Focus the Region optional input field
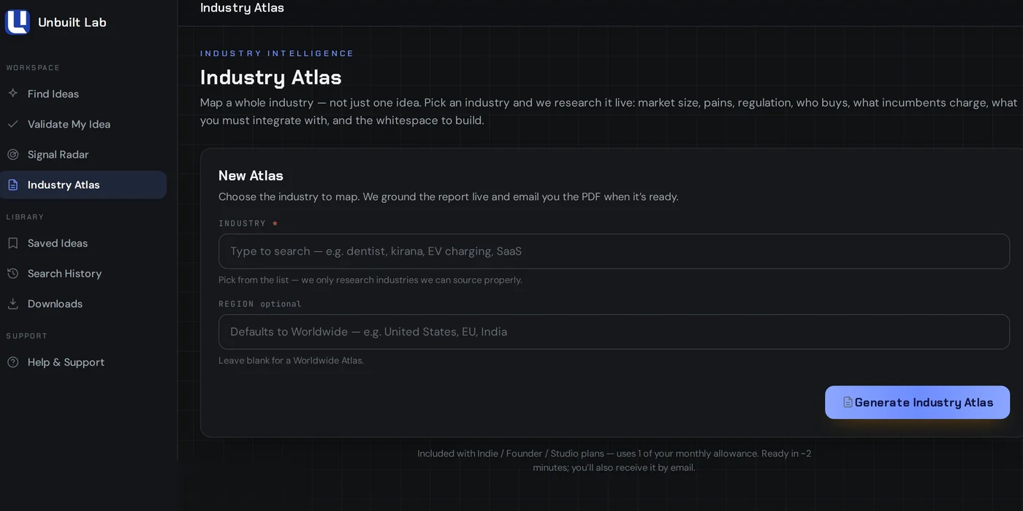Screen dimensions: 1023x511 pyautogui.click(x=614, y=331)
